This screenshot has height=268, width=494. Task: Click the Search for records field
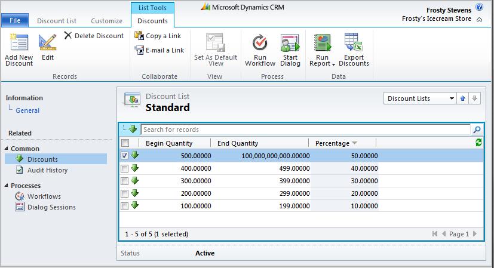(x=305, y=130)
